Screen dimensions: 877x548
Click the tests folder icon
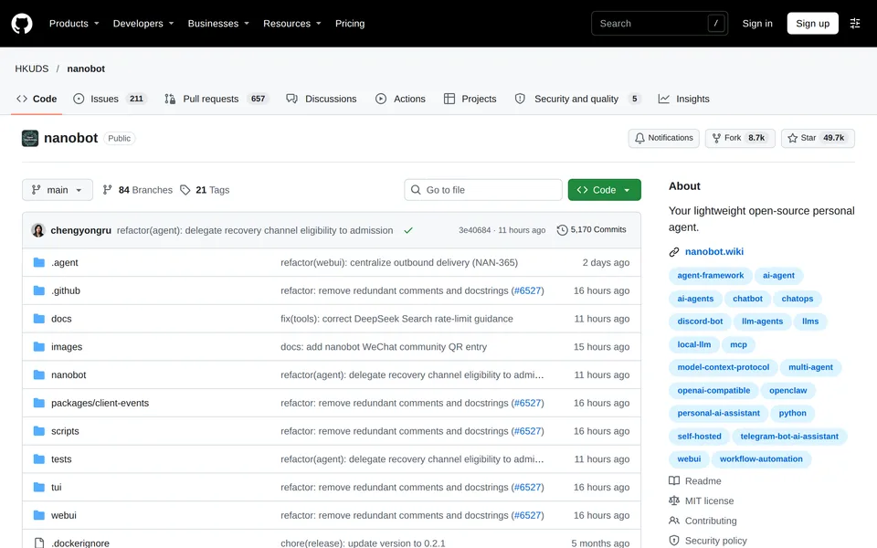point(38,458)
